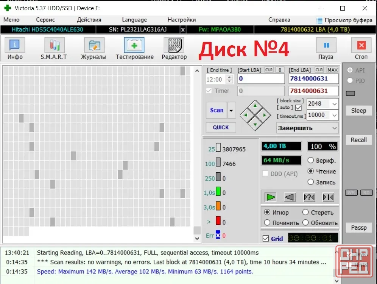Open the Завершить end-action dropdown
Viewport: 377px width, 284px height.
click(x=307, y=128)
